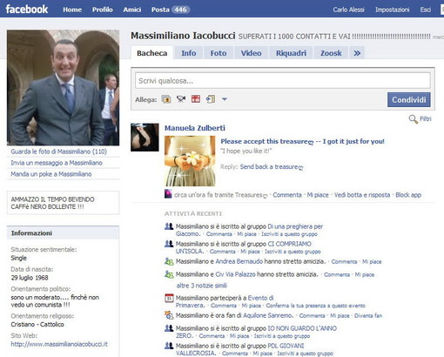Click Iscriviti a questo gruppo for PDL GIOVANI
444x357 pixels.
click(x=305, y=354)
